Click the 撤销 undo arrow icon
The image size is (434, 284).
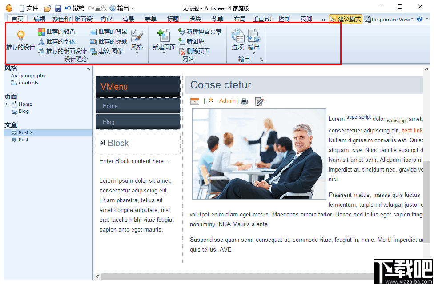pyautogui.click(x=68, y=8)
